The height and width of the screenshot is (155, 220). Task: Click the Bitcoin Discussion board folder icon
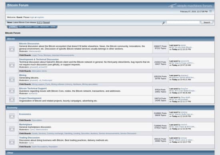12,49
